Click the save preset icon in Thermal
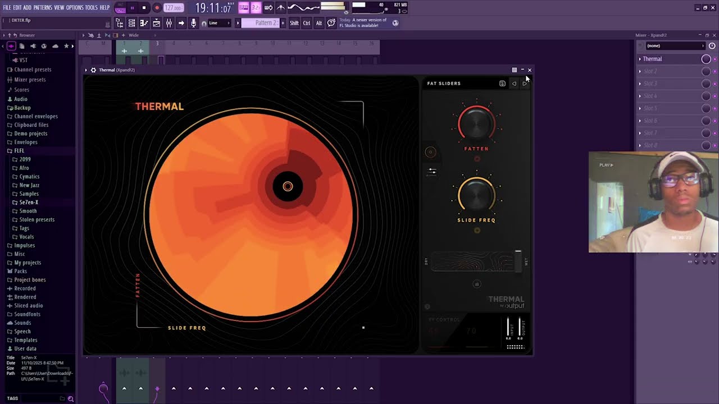The width and height of the screenshot is (719, 404). click(x=502, y=83)
